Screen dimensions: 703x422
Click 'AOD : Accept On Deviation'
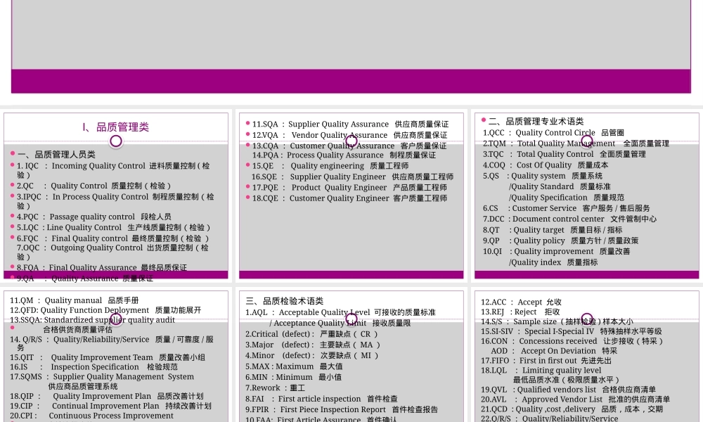click(x=543, y=351)
